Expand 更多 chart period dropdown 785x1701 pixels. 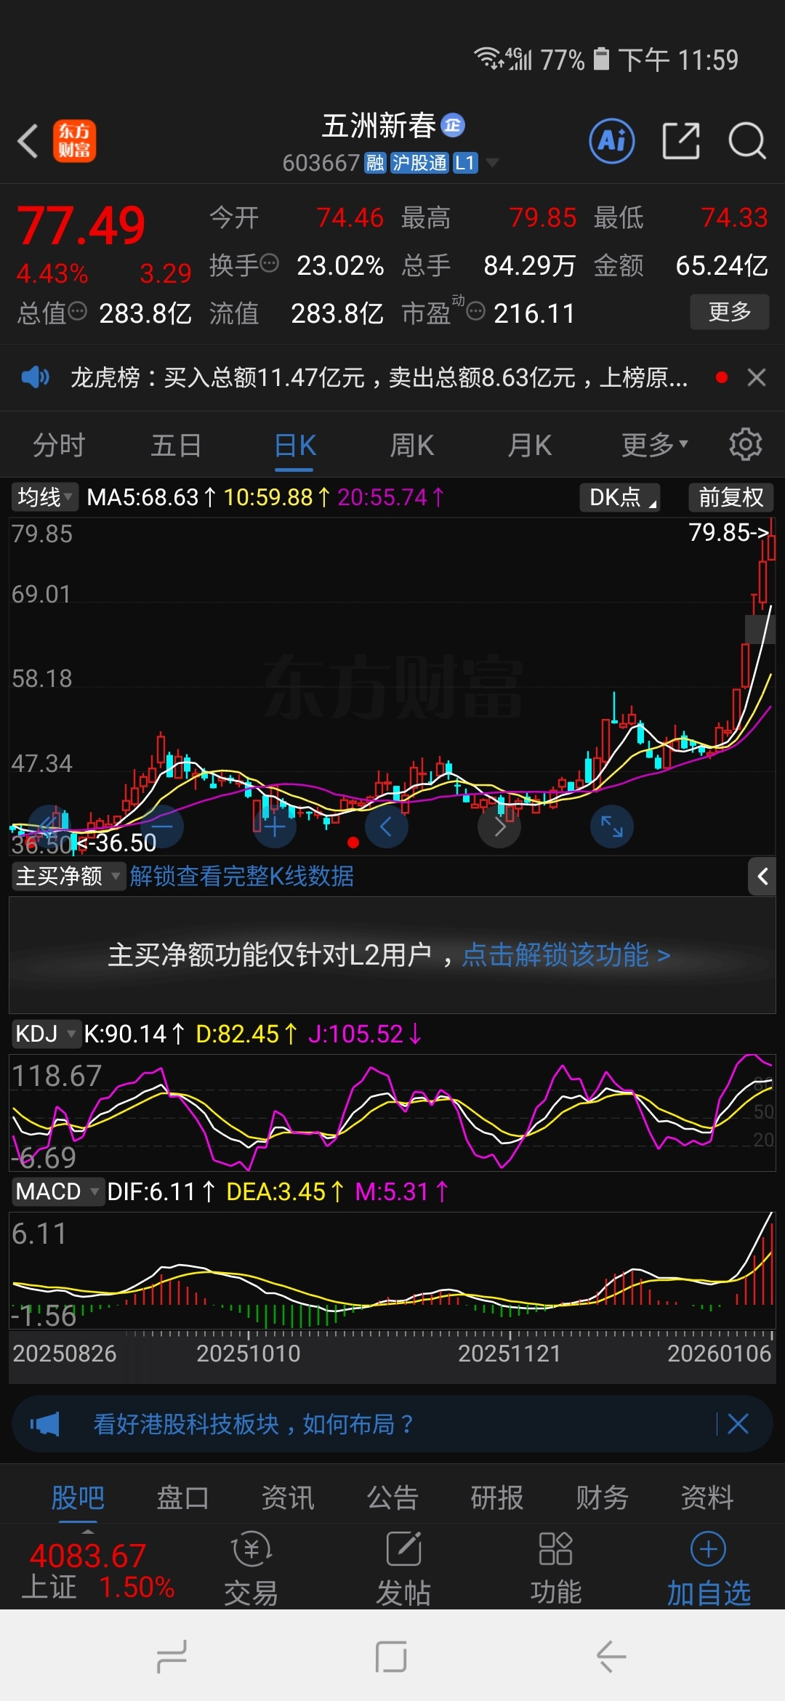click(x=655, y=444)
